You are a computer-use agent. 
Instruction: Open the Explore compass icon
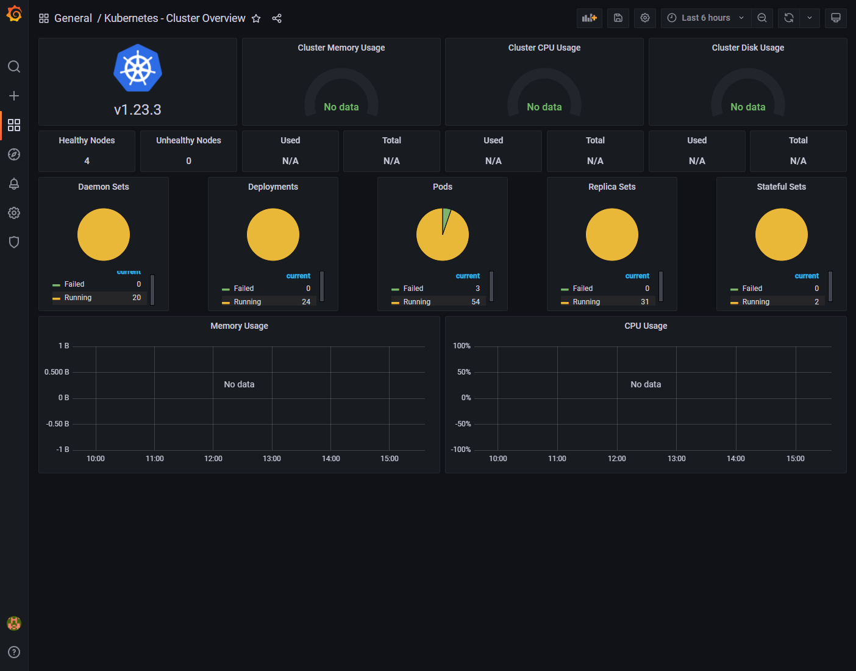[x=14, y=154]
